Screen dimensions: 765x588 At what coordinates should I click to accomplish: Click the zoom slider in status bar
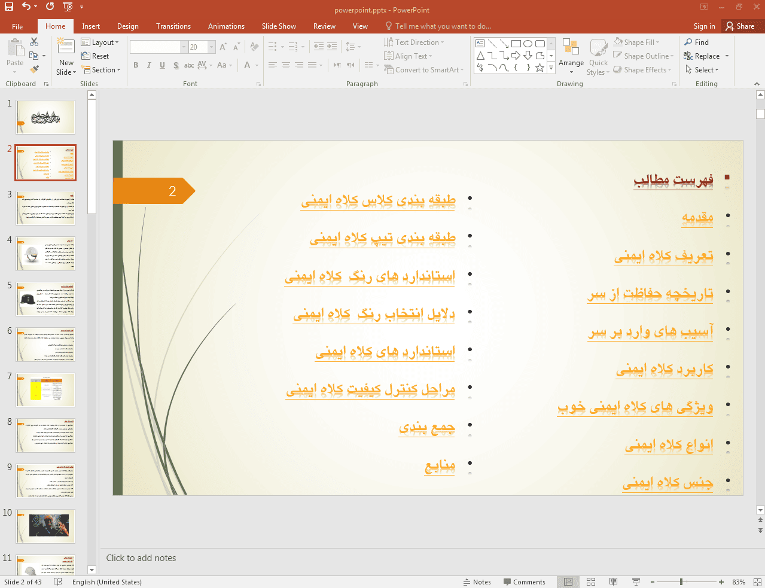[681, 582]
